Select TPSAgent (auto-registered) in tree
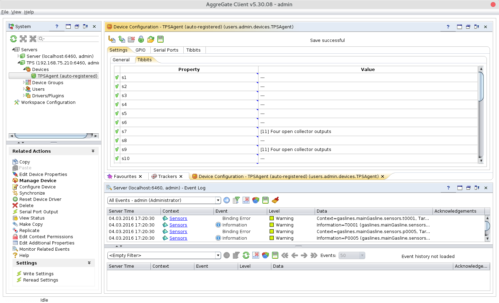The width and height of the screenshot is (499, 303). pyautogui.click(x=67, y=76)
